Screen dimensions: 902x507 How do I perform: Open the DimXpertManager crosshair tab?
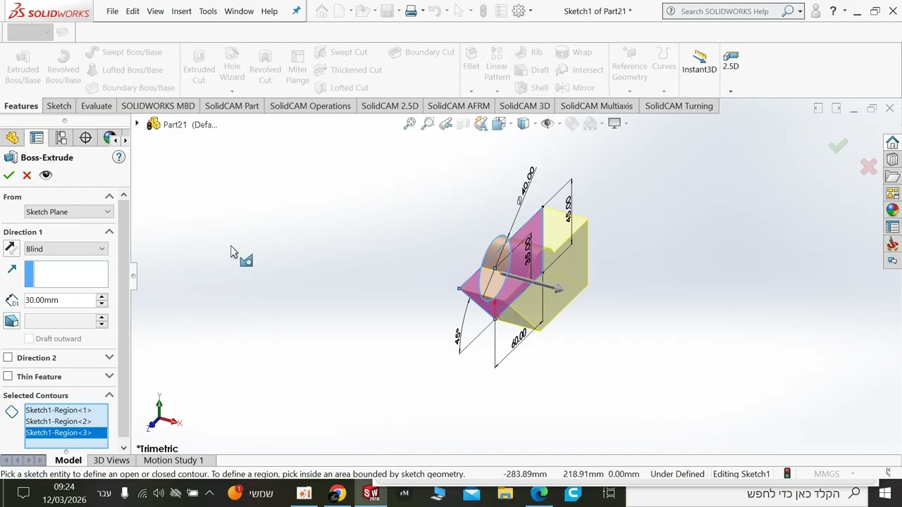(85, 138)
